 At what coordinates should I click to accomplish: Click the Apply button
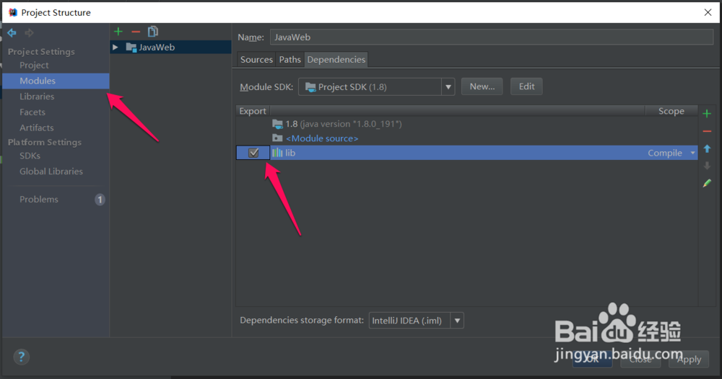pos(689,360)
